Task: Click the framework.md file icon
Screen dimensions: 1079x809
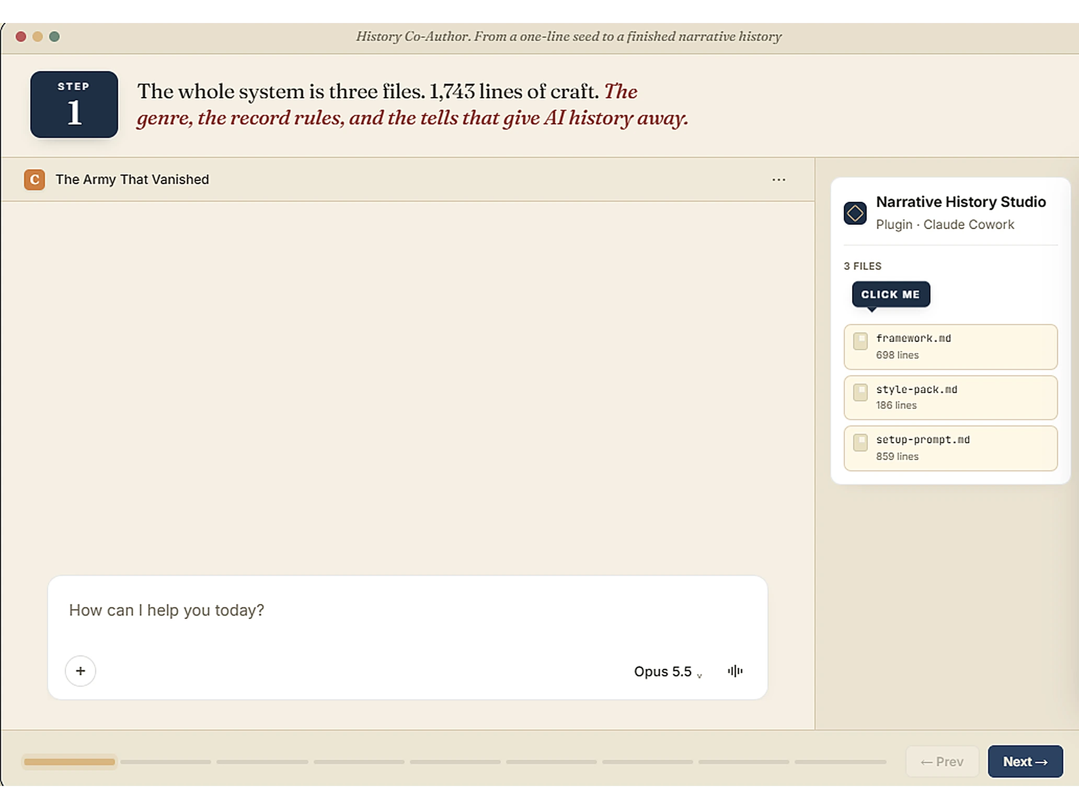Action: [x=860, y=341]
